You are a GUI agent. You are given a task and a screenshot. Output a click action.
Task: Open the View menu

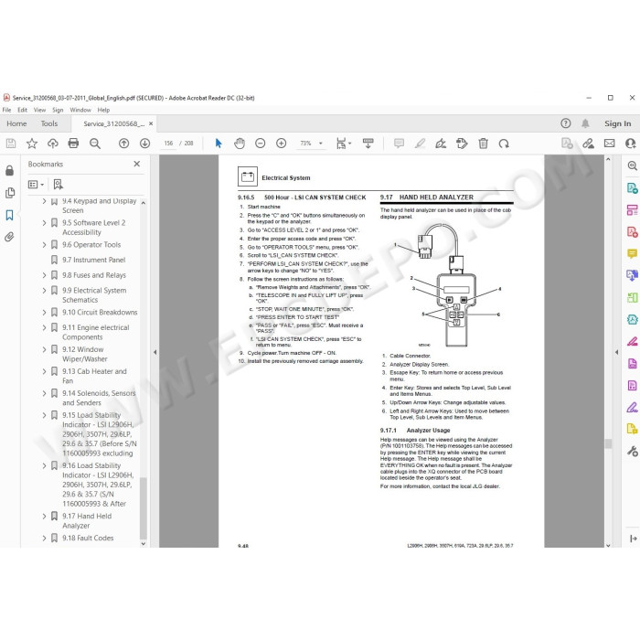[39, 110]
